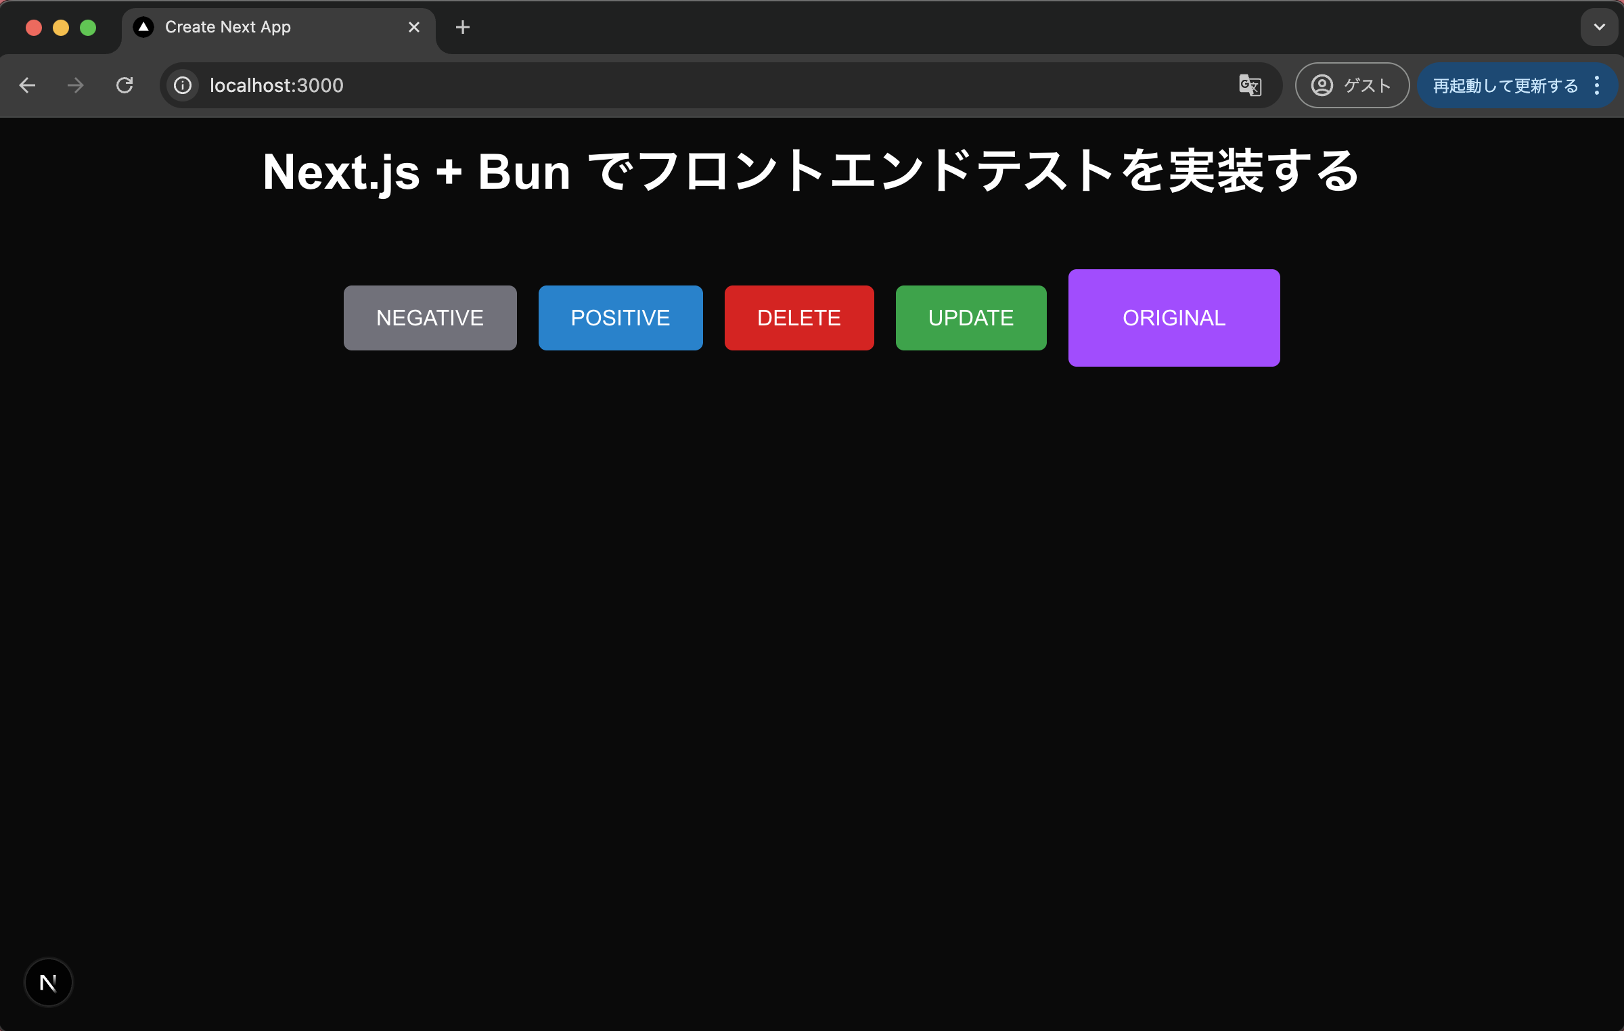
Task: Click the forward navigation arrow
Action: coord(75,85)
